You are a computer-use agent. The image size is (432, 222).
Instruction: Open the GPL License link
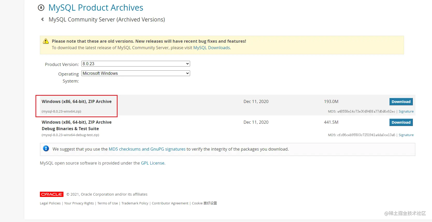tap(153, 163)
